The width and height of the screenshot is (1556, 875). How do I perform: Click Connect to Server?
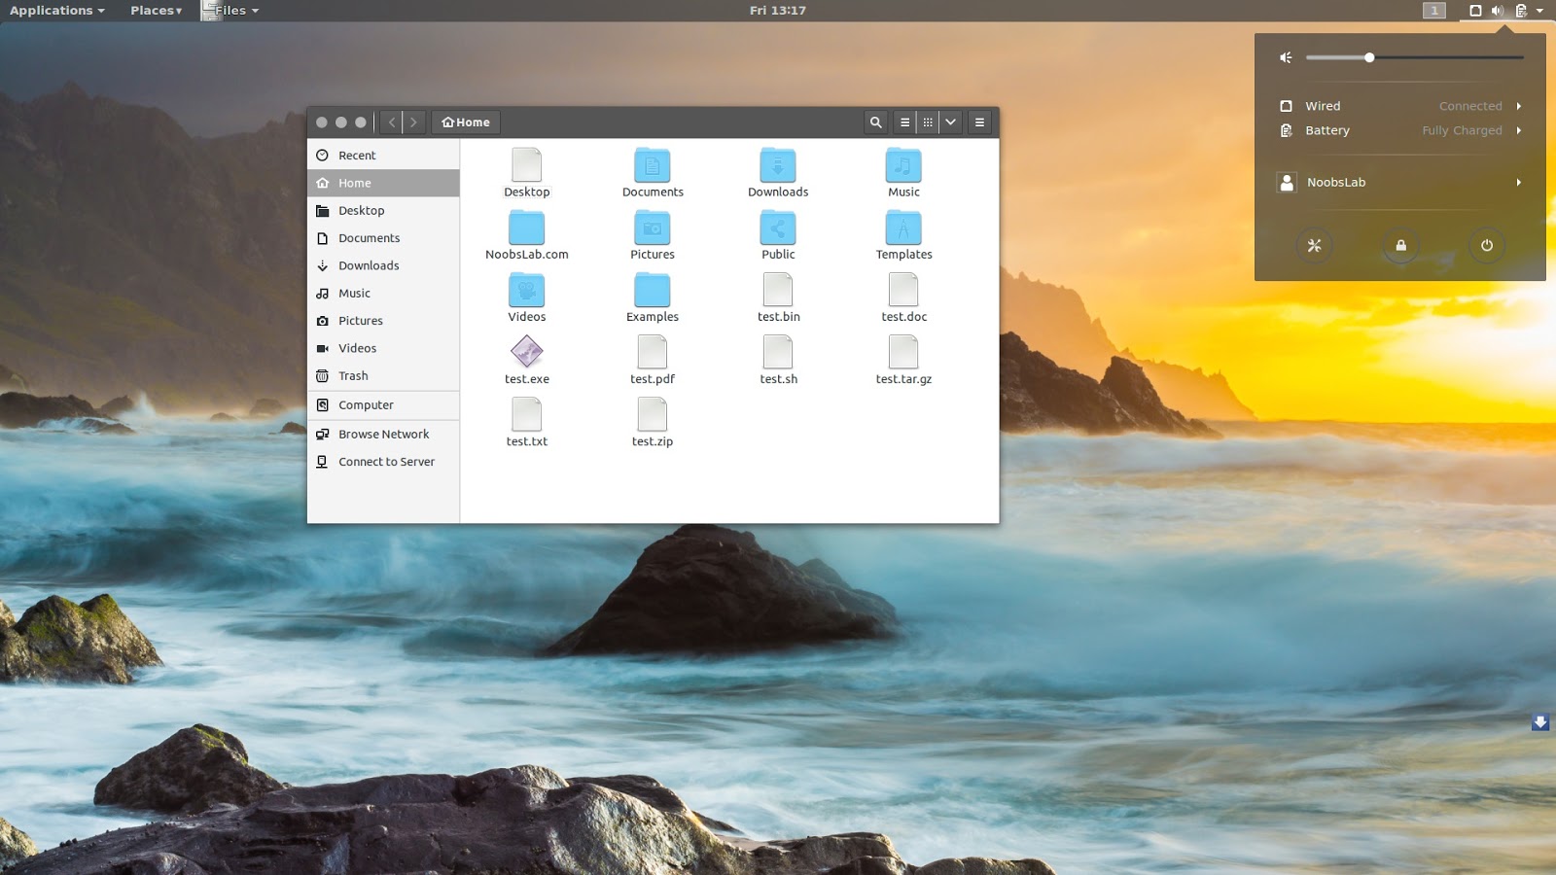pyautogui.click(x=385, y=462)
